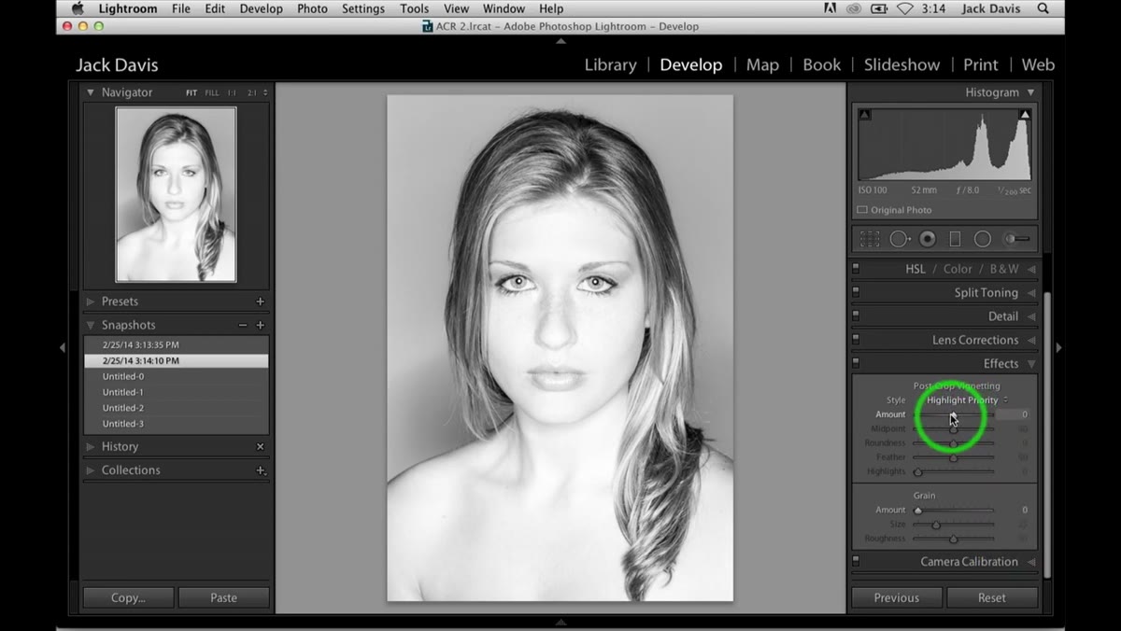Open the Develop menu in menu bar
This screenshot has height=631, width=1121.
click(261, 8)
